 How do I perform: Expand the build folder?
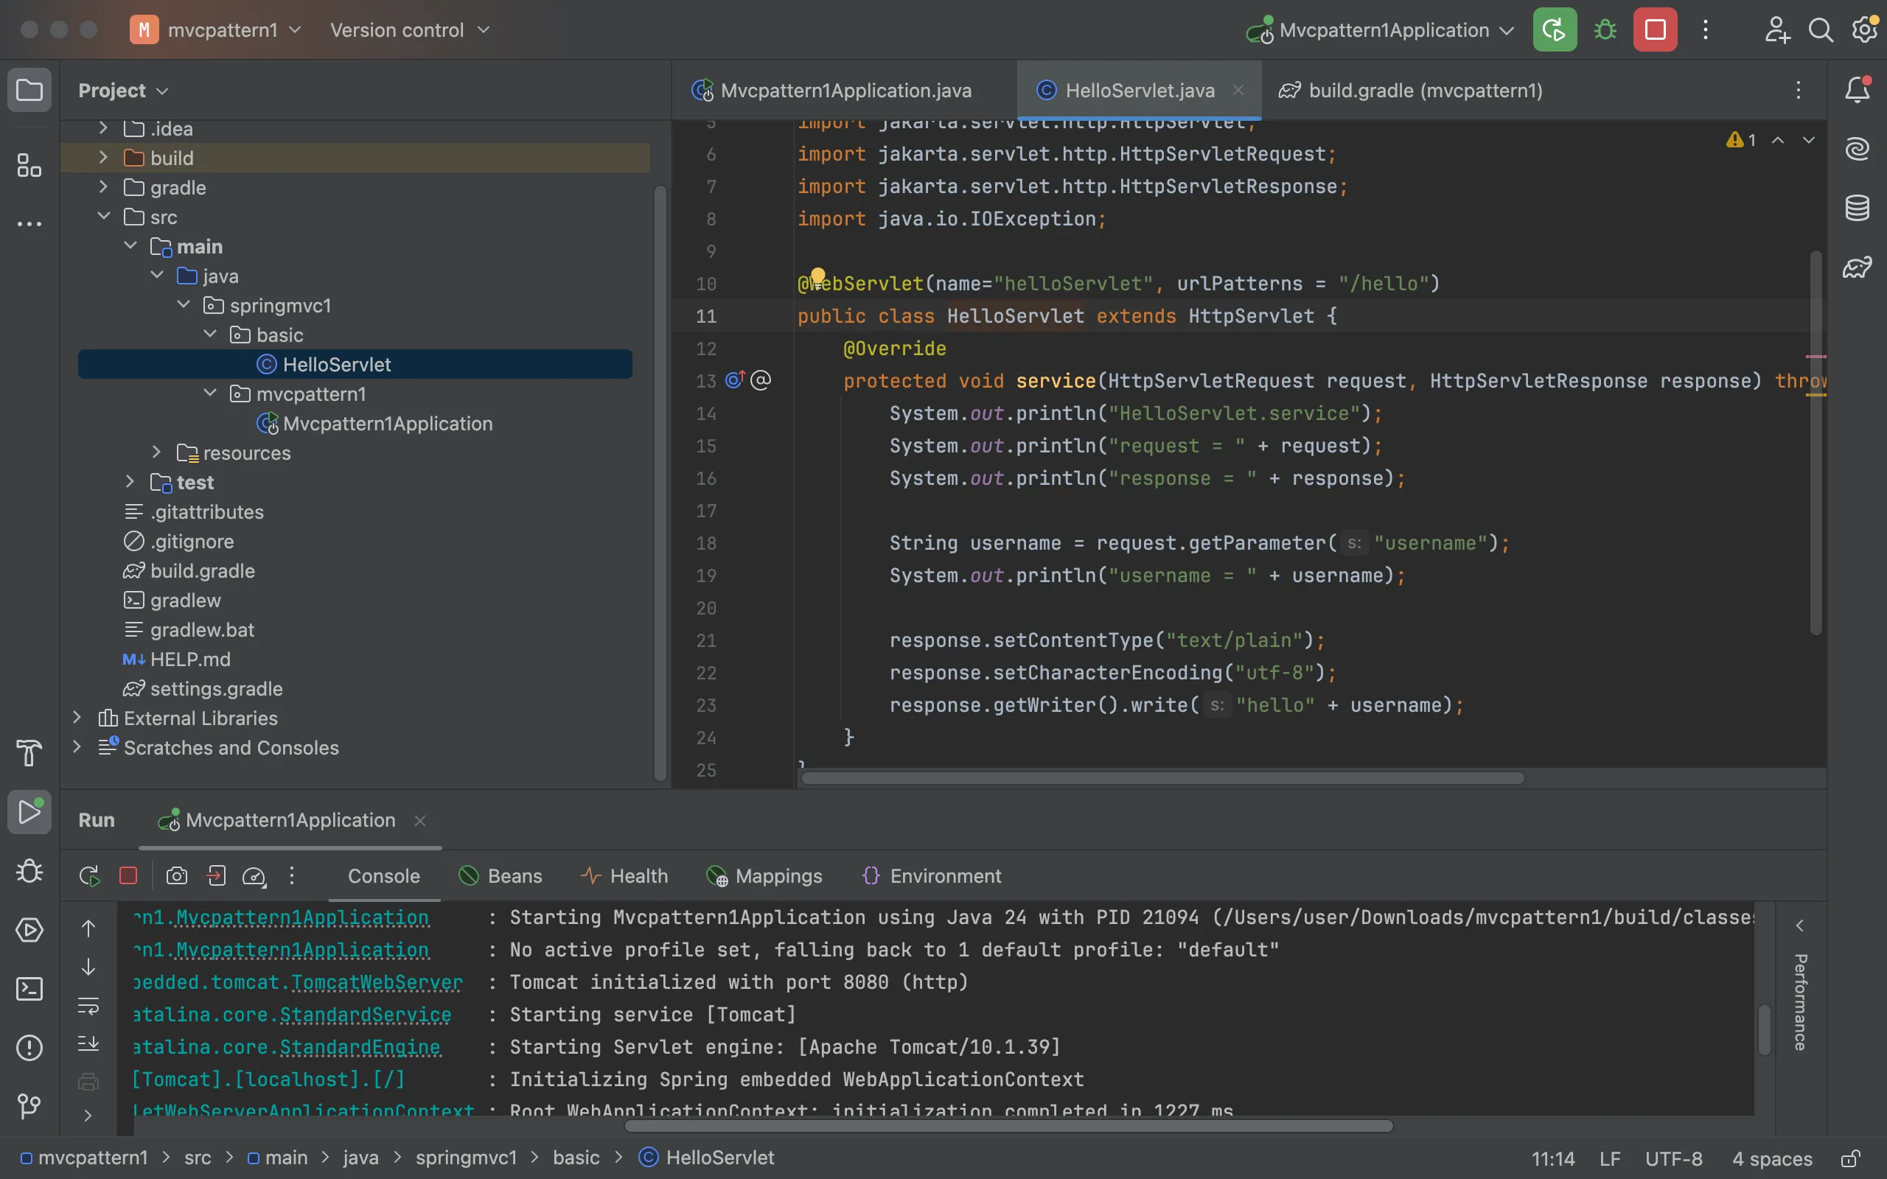coord(103,158)
